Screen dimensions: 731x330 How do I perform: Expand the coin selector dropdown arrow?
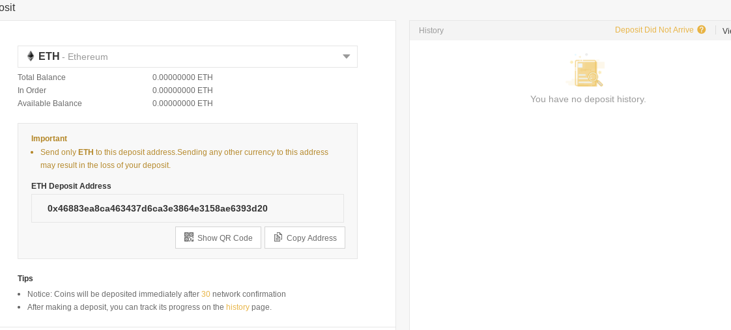point(347,57)
